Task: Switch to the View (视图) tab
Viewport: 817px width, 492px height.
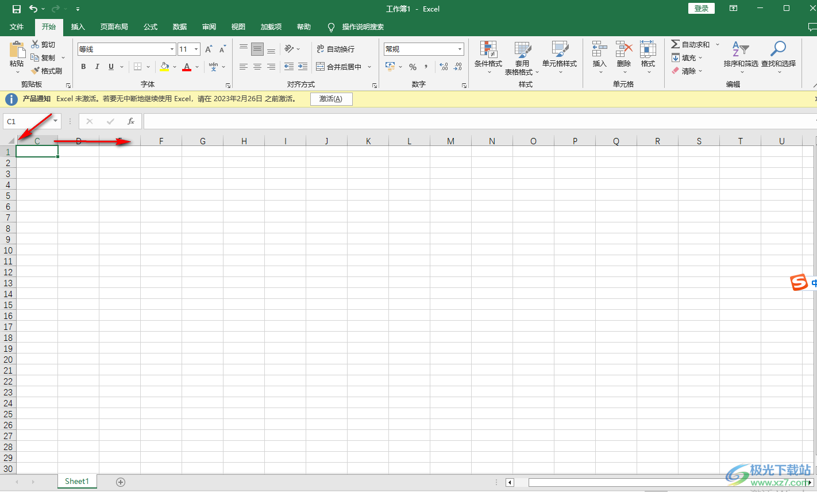Action: pyautogui.click(x=238, y=27)
